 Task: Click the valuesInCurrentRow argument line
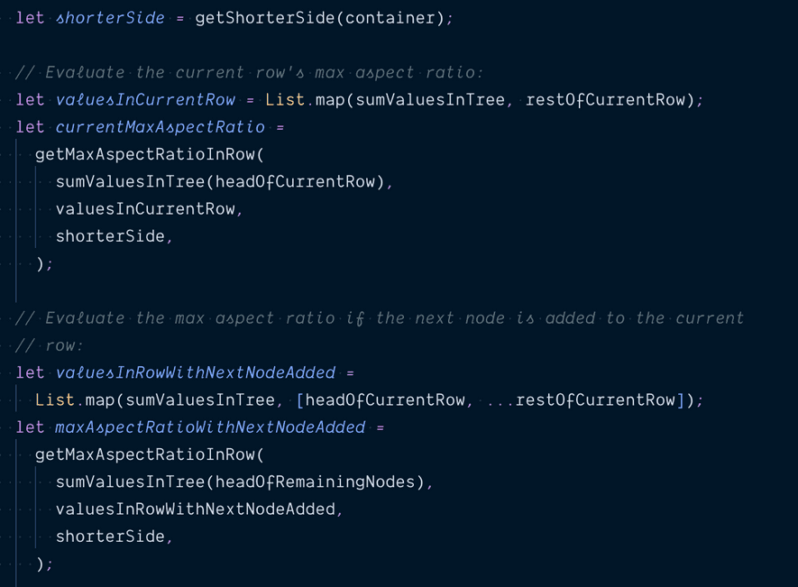click(x=145, y=209)
